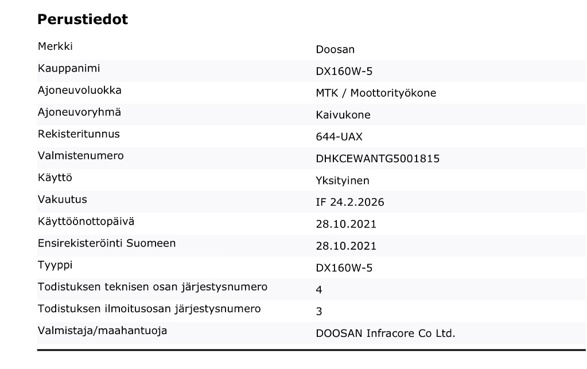Image resolution: width=587 pixels, height=369 pixels.
Task: Click the Käyttö row label
Action: pyautogui.click(x=55, y=178)
